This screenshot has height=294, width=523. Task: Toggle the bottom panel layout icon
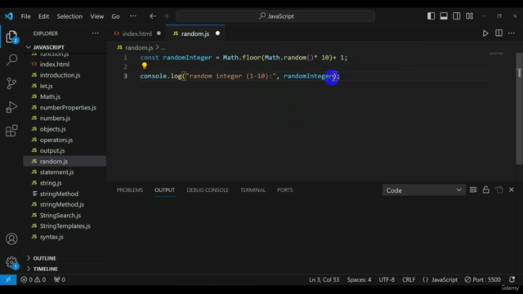tap(444, 16)
